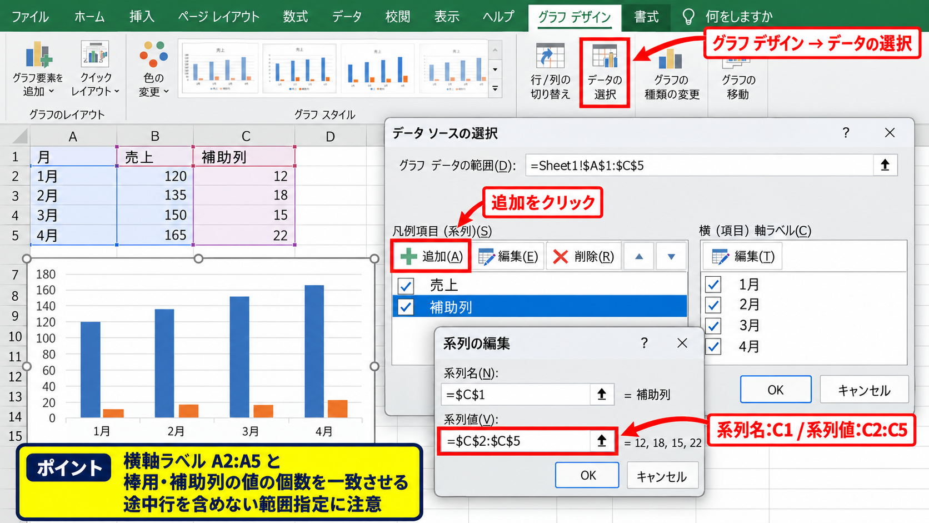Screen dimensions: 929x523
Task: Select the second chart style thumbnail
Action: pos(299,68)
